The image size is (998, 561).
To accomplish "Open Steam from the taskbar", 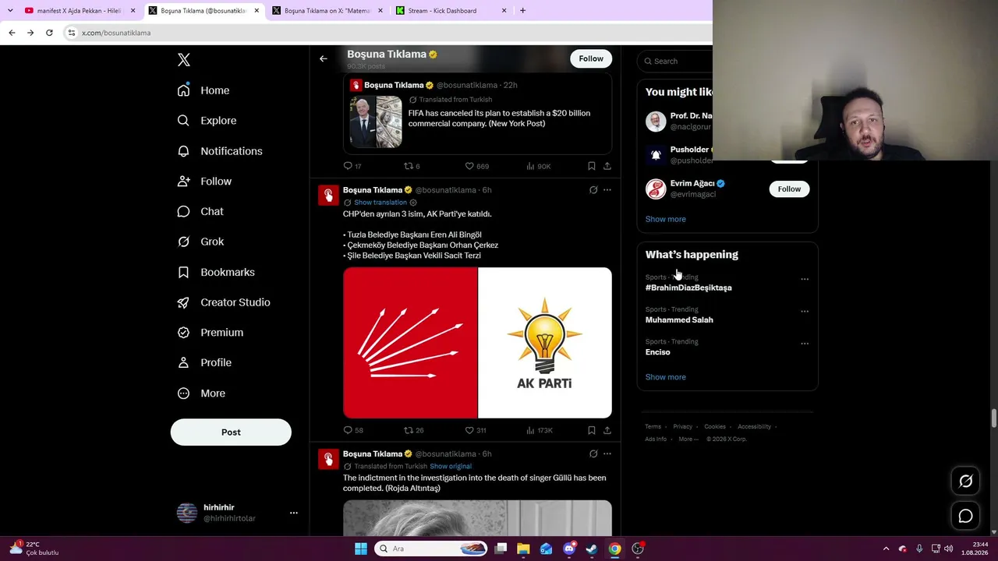I will tap(592, 549).
